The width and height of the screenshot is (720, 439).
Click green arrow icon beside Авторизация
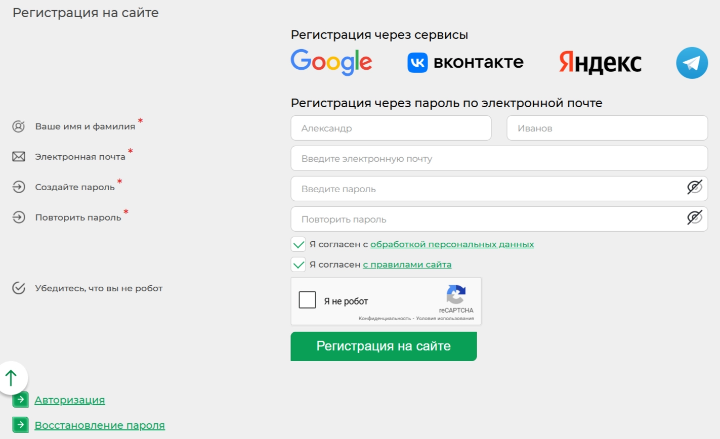[20, 400]
